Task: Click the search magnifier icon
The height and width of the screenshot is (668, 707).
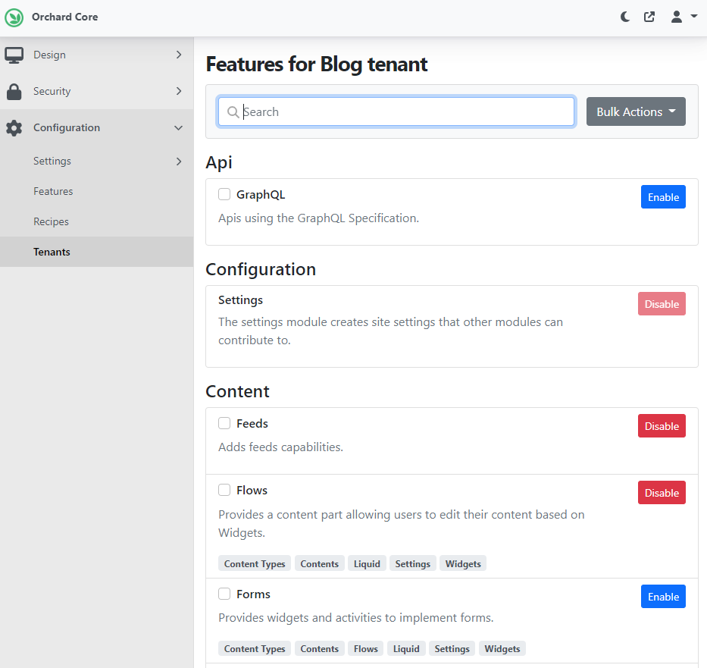Action: tap(233, 112)
